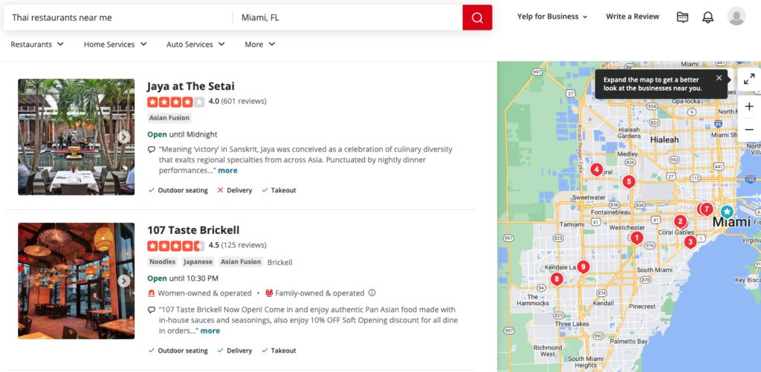Open the notifications bell
This screenshot has width=761, height=372.
[708, 17]
